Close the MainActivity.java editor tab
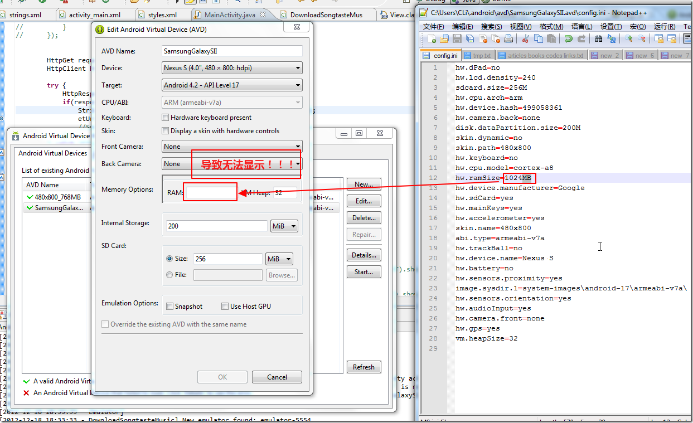 click(x=263, y=14)
